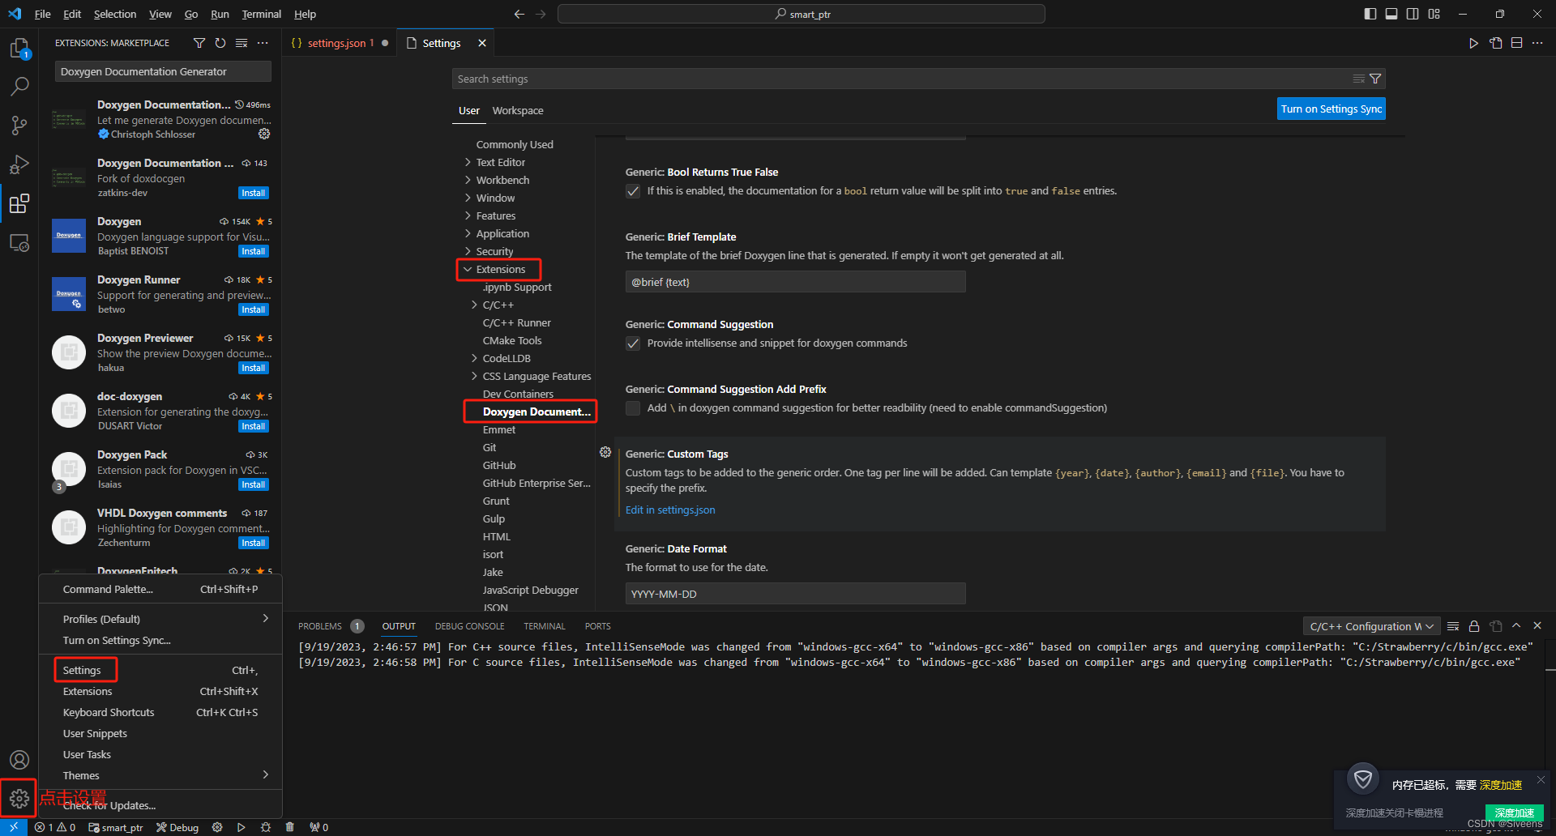Maximize the bottom panel size chevron

tap(1516, 625)
